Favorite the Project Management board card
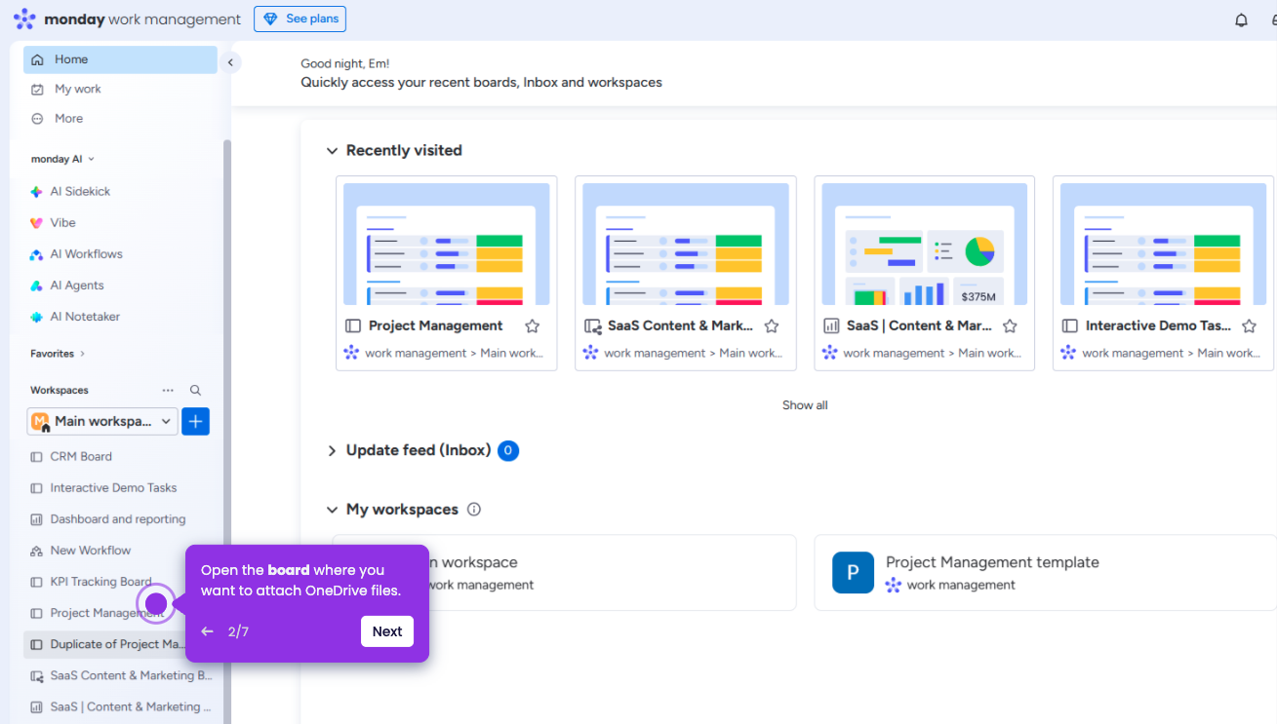Viewport: 1277px width, 724px height. click(x=533, y=326)
